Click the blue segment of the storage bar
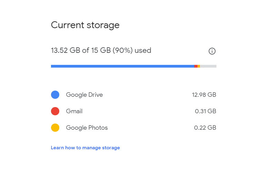The height and width of the screenshot is (175, 275). 122,66
